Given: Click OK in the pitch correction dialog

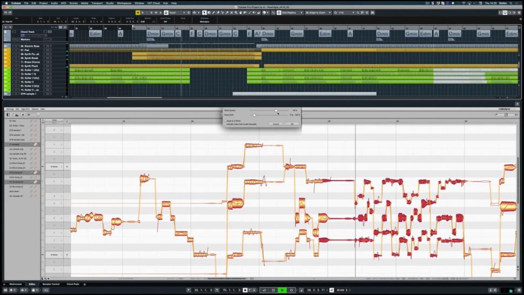Looking at the screenshot, I should (x=292, y=124).
